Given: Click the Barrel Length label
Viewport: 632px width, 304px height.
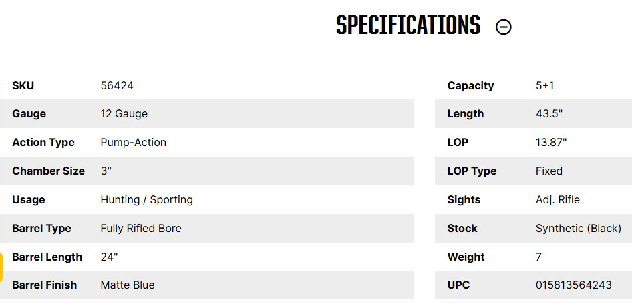Looking at the screenshot, I should click(x=47, y=257).
